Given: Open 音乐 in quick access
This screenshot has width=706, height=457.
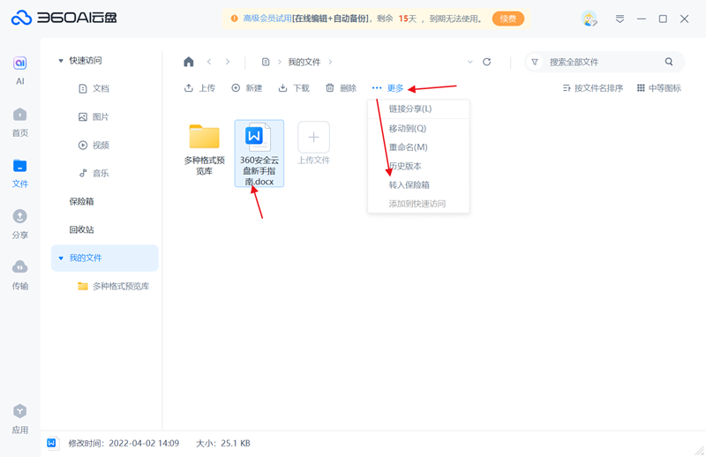Looking at the screenshot, I should pos(94,173).
